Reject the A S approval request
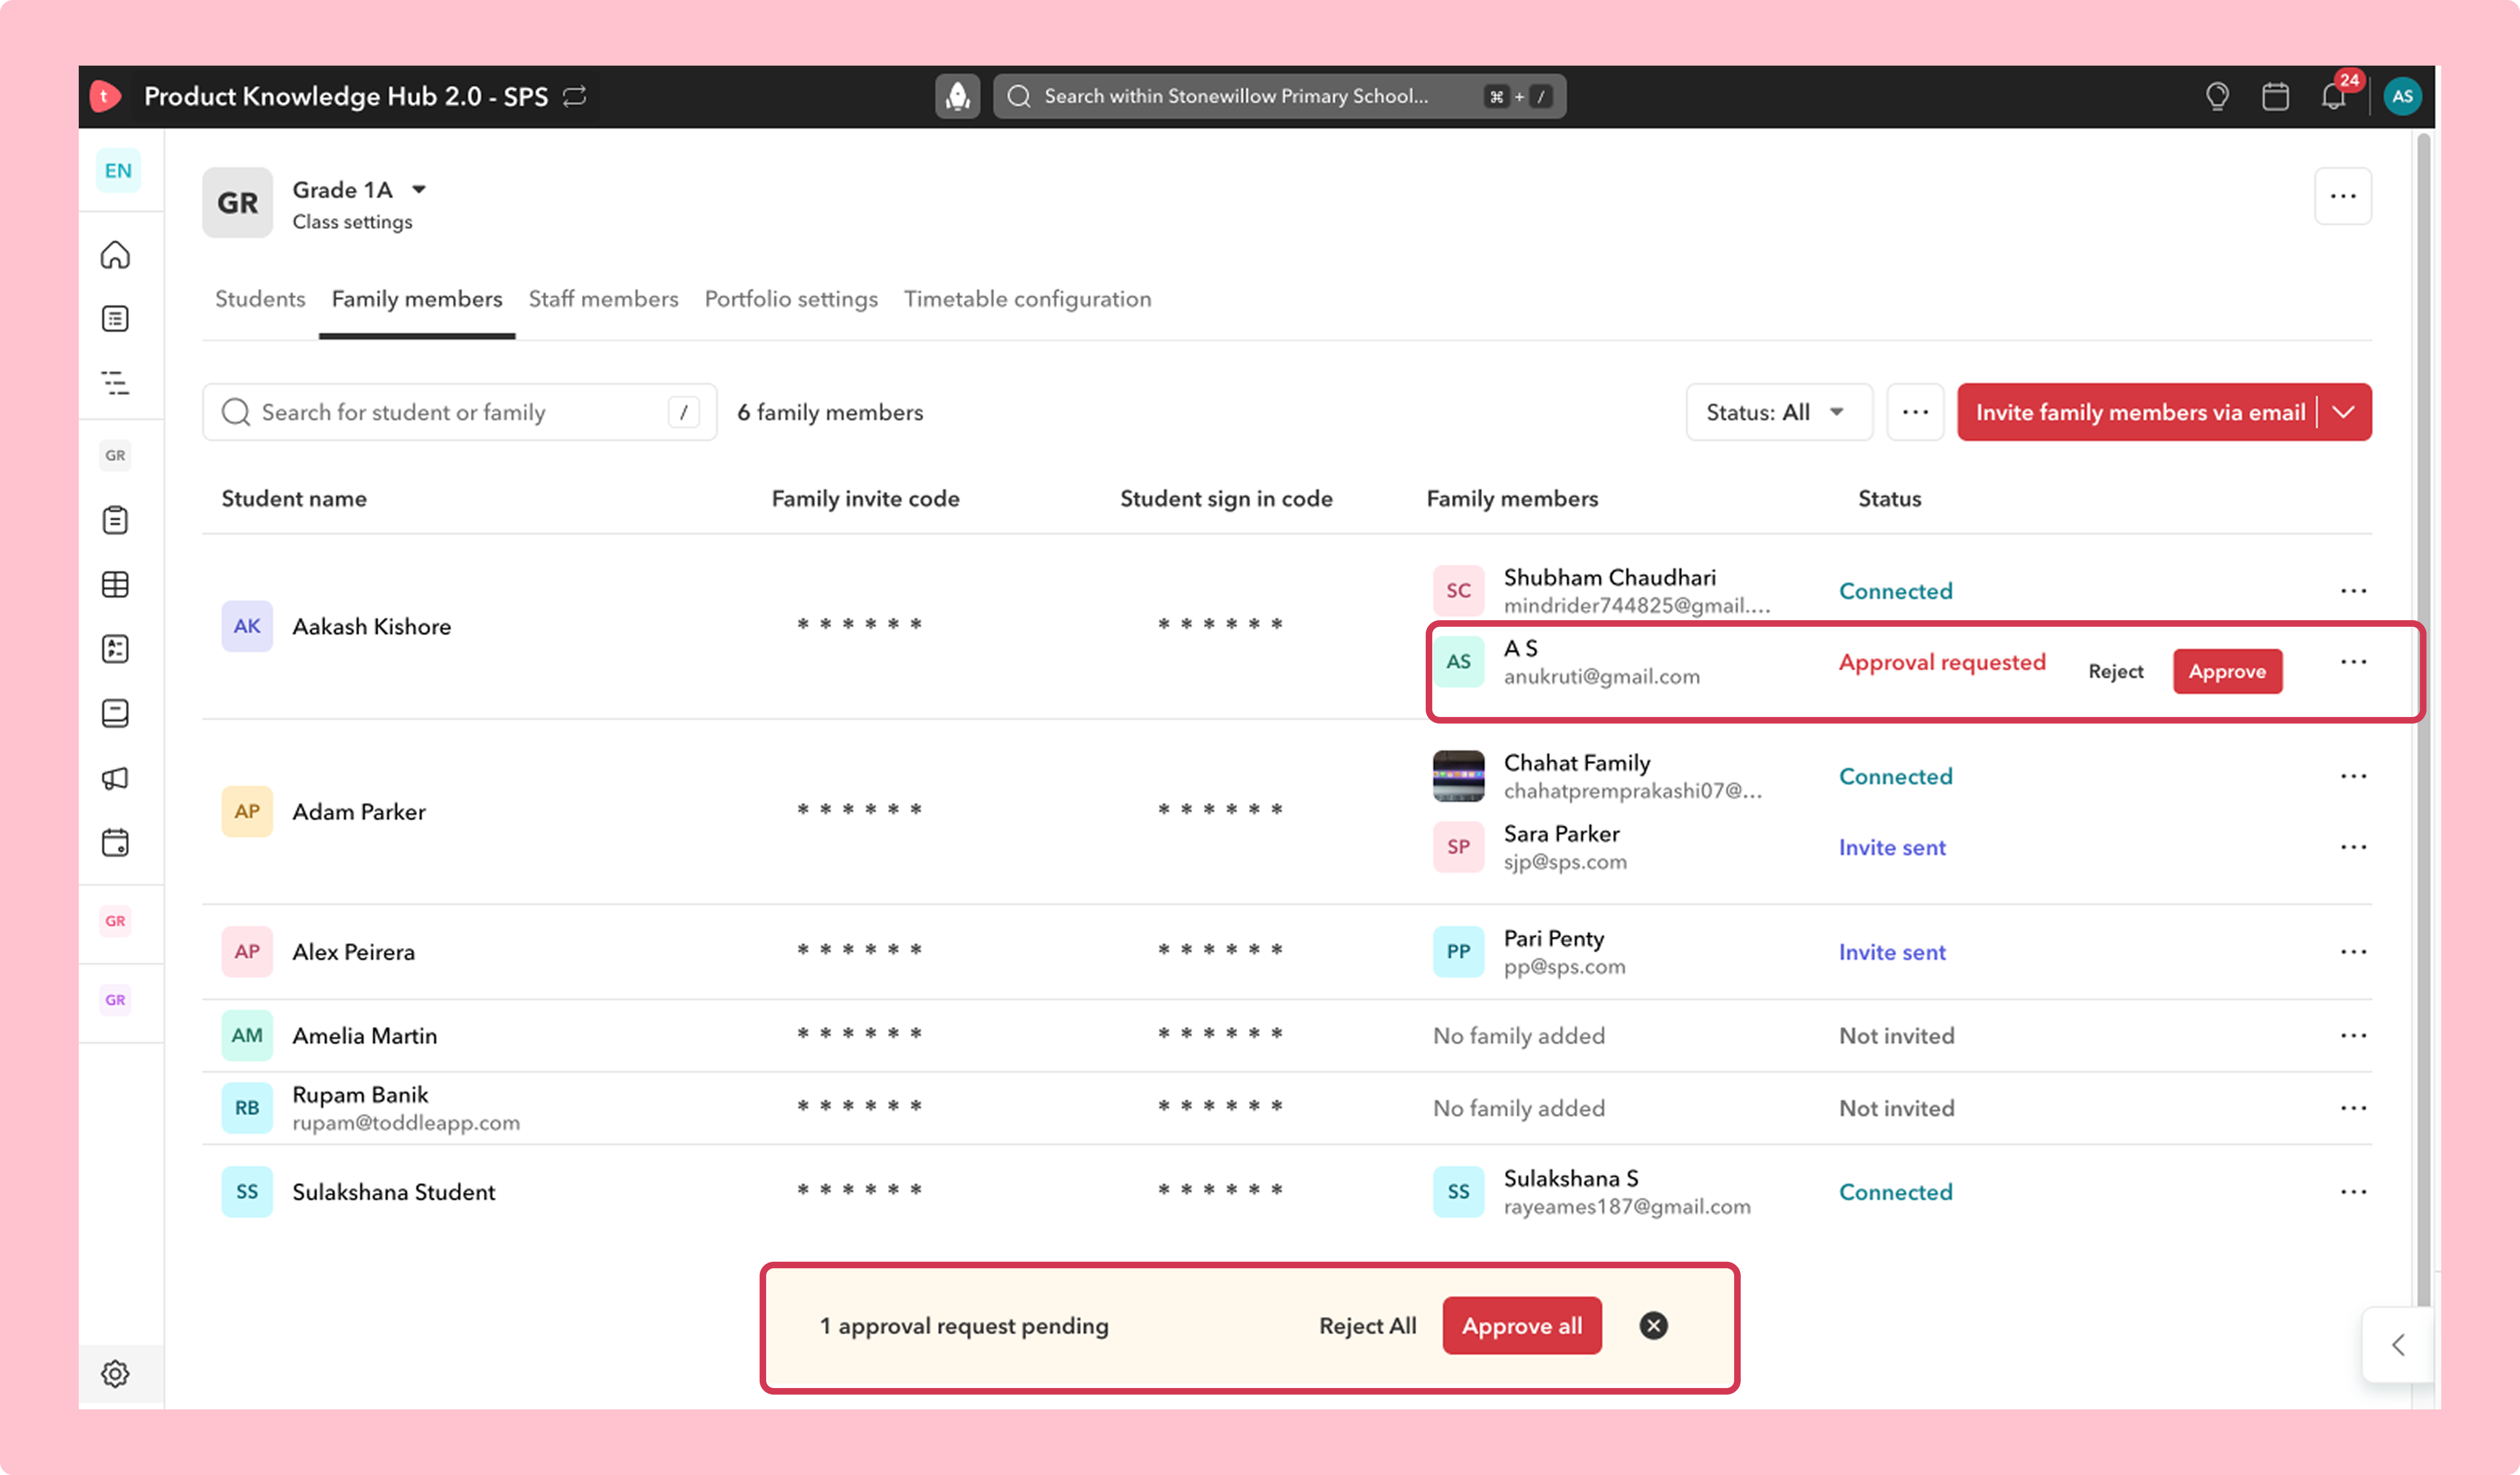 2115,672
